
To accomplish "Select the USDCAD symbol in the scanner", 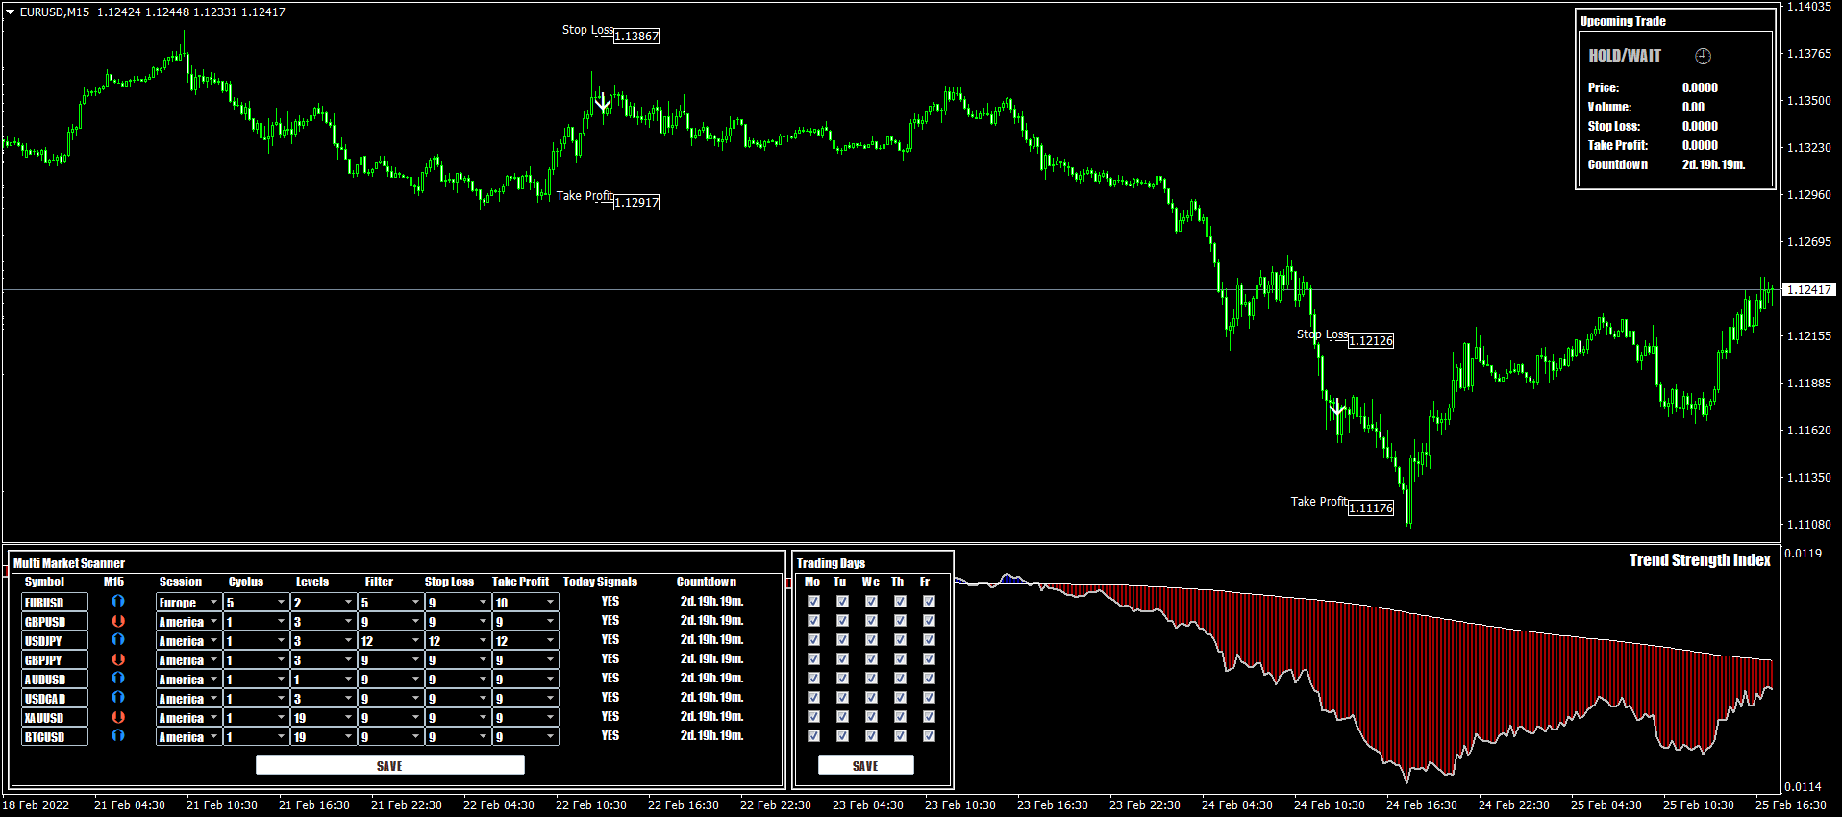I will pos(55,699).
